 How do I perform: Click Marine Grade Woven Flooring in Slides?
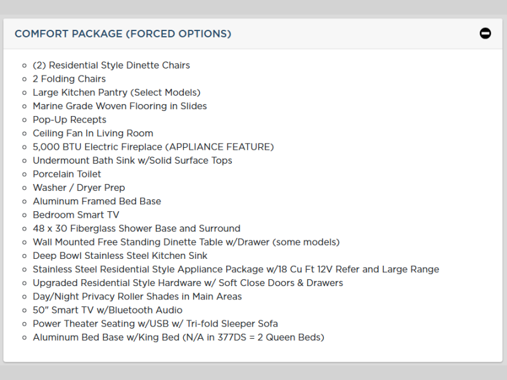(120, 106)
